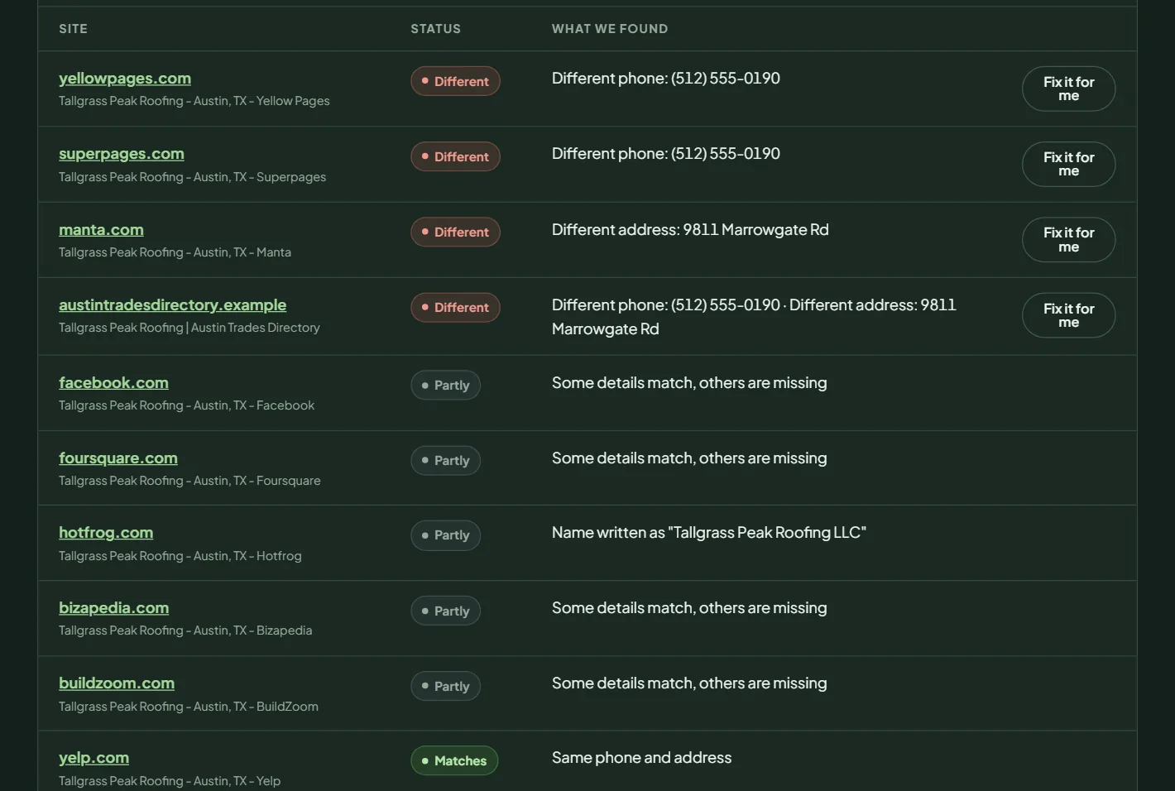Open the foursquare.com listing link

(118, 458)
